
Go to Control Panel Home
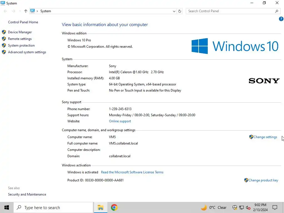click(23, 22)
